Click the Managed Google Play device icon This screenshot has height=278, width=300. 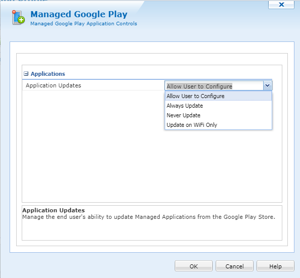tap(18, 17)
